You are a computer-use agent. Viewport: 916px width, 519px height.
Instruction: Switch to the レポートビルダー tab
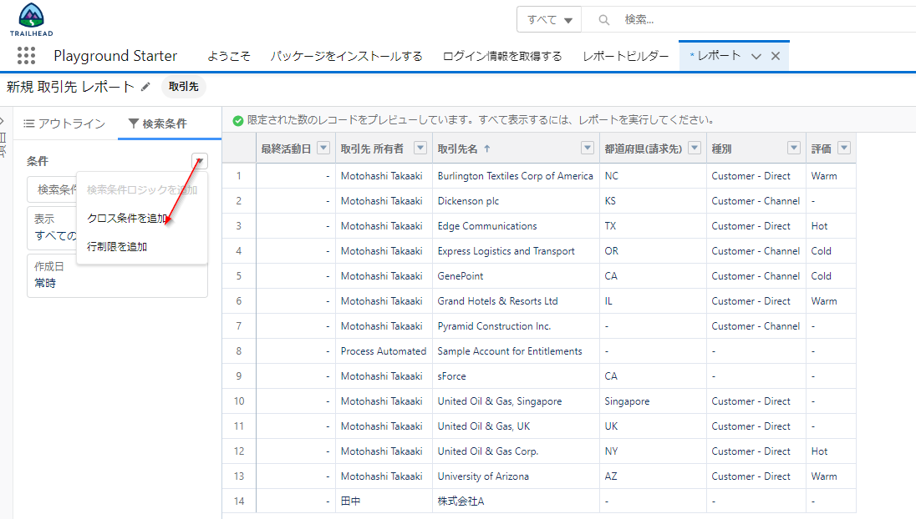(x=623, y=55)
